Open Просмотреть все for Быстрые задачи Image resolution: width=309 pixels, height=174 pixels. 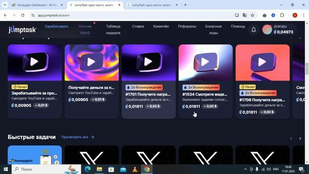(x=78, y=137)
